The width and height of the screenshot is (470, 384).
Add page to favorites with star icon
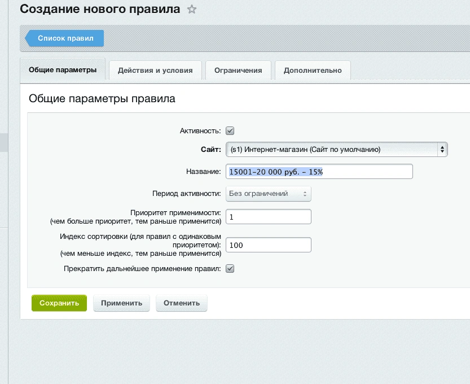tap(191, 9)
